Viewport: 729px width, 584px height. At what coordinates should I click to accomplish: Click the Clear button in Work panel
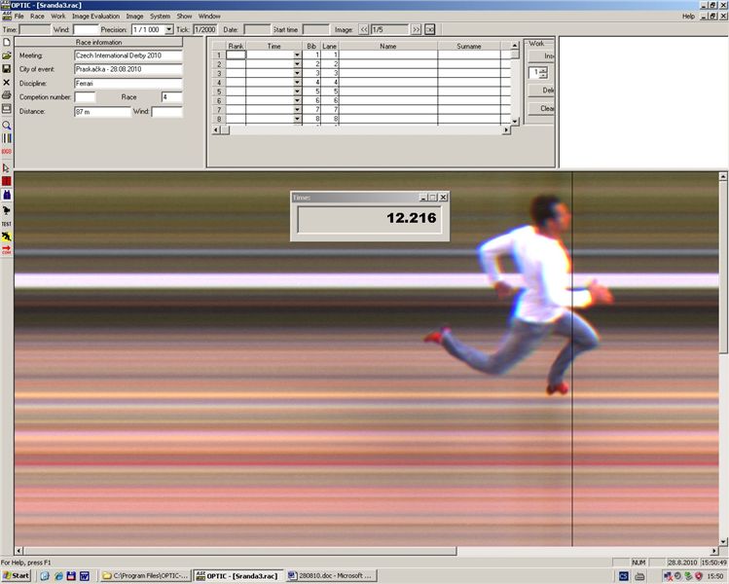(x=541, y=108)
